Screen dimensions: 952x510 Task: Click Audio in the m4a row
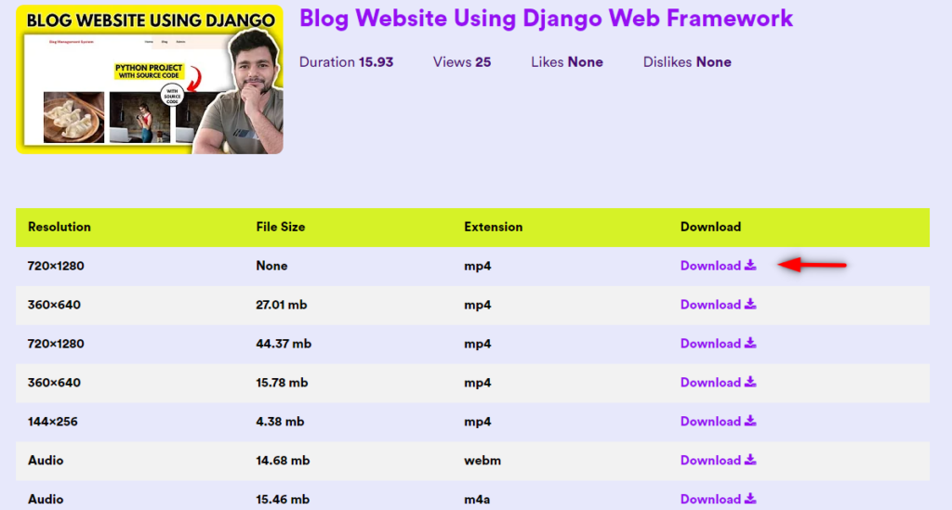click(46, 499)
